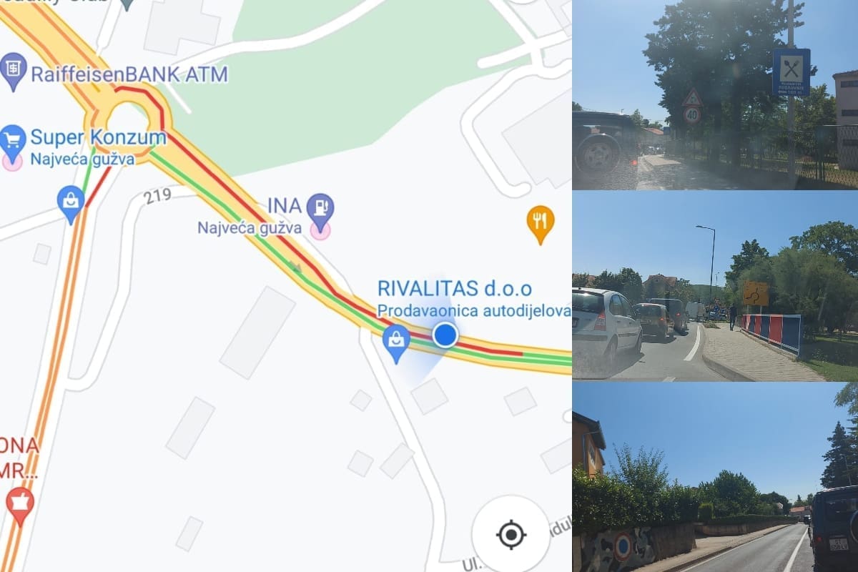Tap the Najveća gužva label under INA
This screenshot has width=858, height=572.
[250, 228]
